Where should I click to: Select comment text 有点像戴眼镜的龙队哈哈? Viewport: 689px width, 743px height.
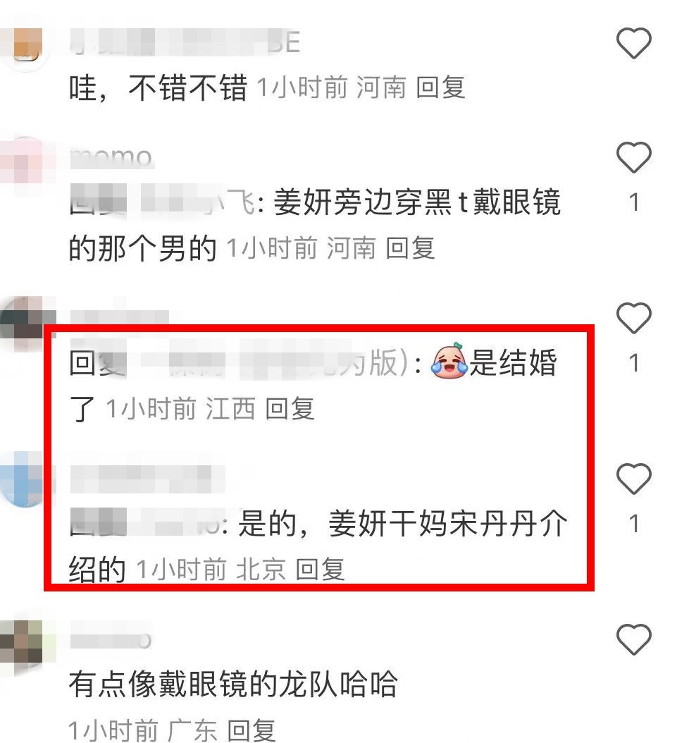[233, 684]
